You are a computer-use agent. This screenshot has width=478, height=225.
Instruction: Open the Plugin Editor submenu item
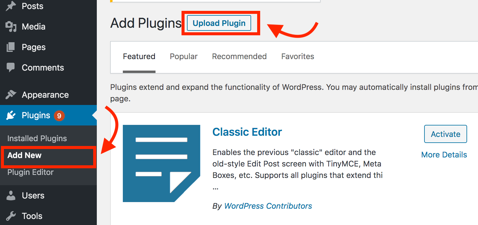point(30,172)
